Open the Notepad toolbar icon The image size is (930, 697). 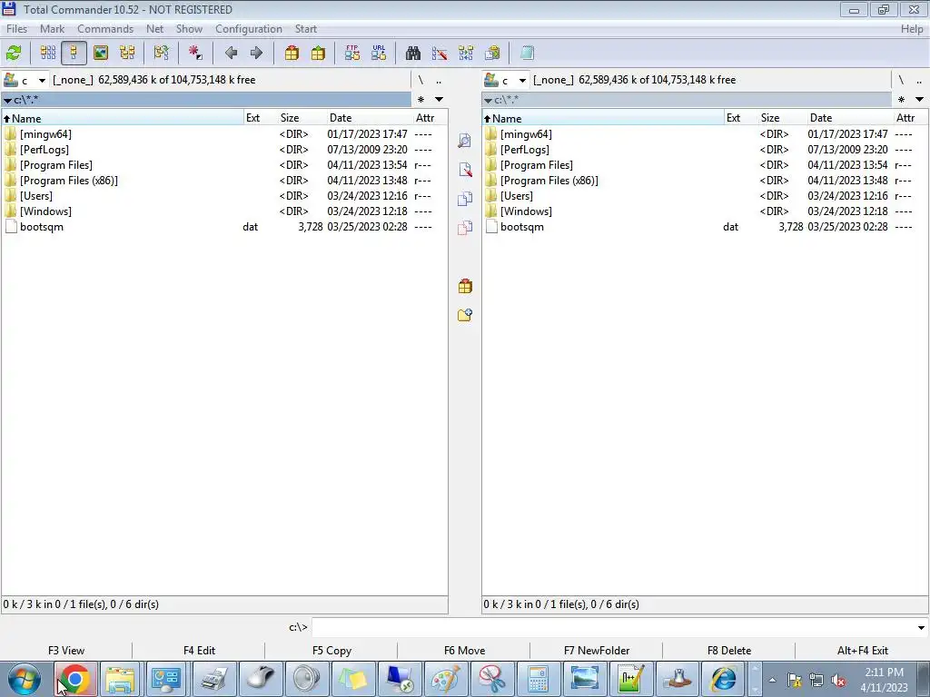point(527,53)
